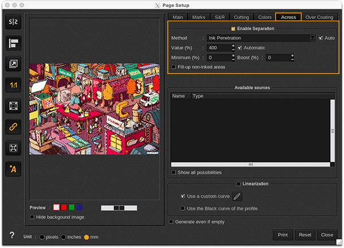Select the green preview color swatch
Viewport: 344px width, 248px height.
(71, 207)
